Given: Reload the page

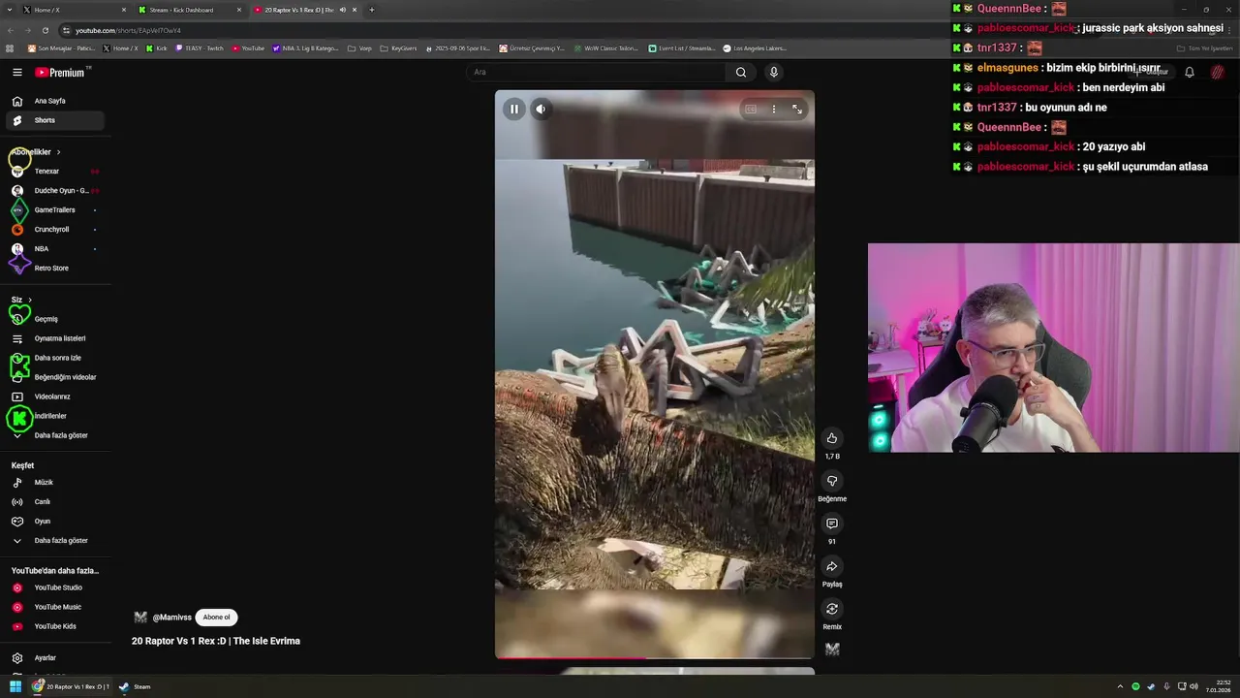Looking at the screenshot, I should 46,30.
